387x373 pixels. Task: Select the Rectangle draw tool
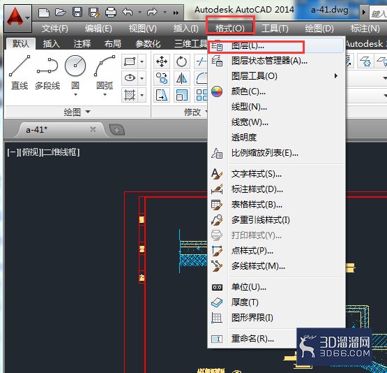tap(130, 61)
